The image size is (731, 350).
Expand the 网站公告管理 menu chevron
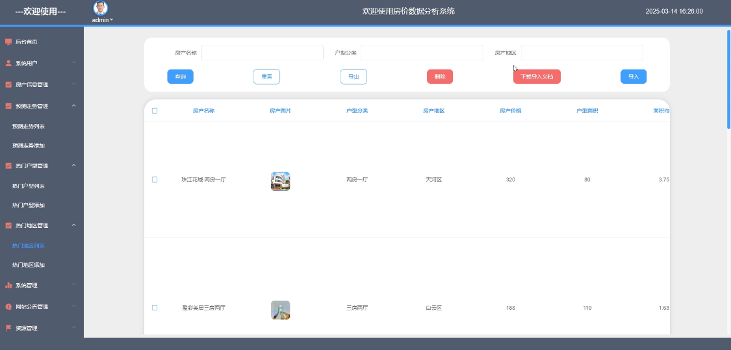click(73, 306)
